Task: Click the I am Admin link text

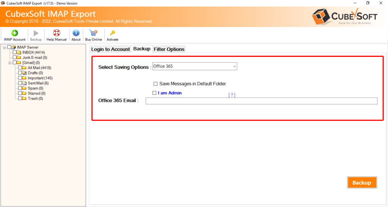Action: [170, 93]
